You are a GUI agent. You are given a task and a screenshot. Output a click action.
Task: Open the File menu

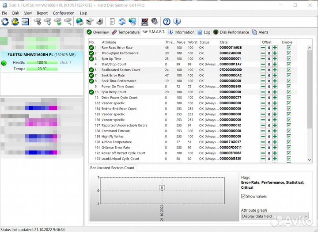click(4, 13)
